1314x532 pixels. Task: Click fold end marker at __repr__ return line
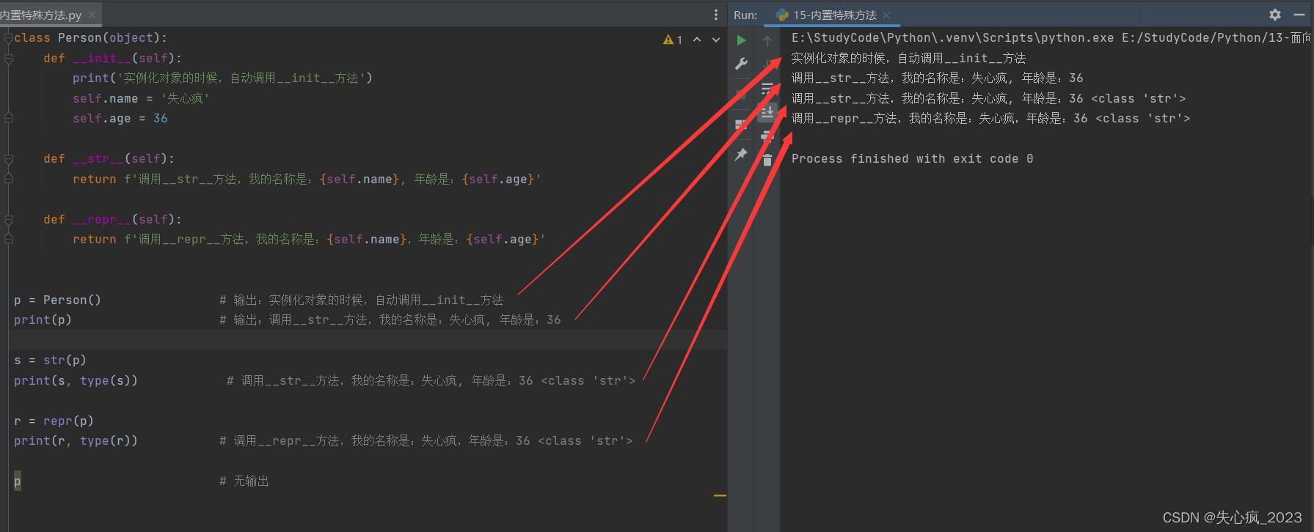[x=8, y=239]
